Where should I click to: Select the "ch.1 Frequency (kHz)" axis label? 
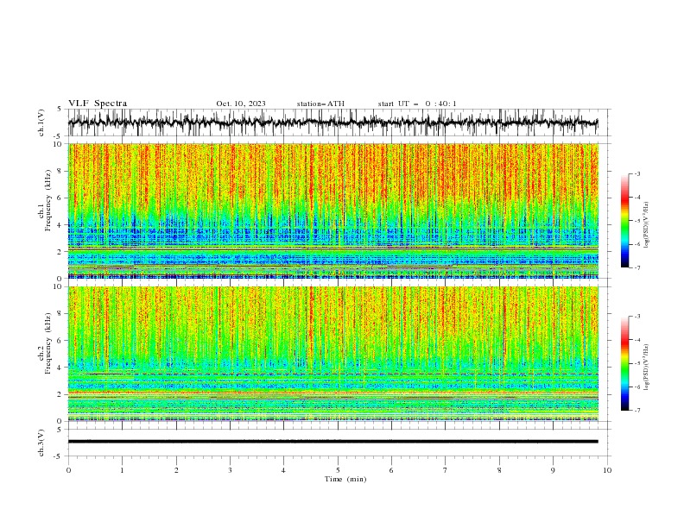(46, 211)
